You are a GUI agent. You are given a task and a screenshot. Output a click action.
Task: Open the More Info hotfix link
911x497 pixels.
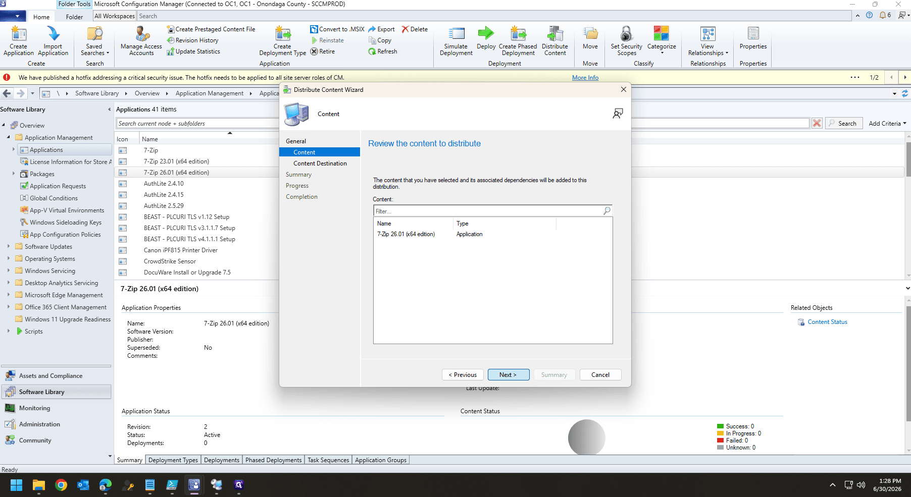(585, 78)
